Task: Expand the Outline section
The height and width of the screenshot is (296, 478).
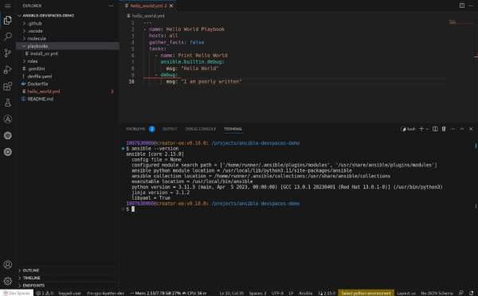Action: 31,271
